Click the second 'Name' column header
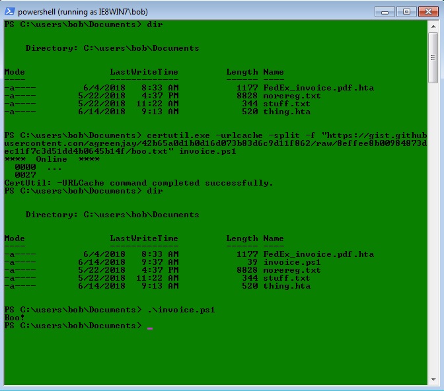 point(274,238)
